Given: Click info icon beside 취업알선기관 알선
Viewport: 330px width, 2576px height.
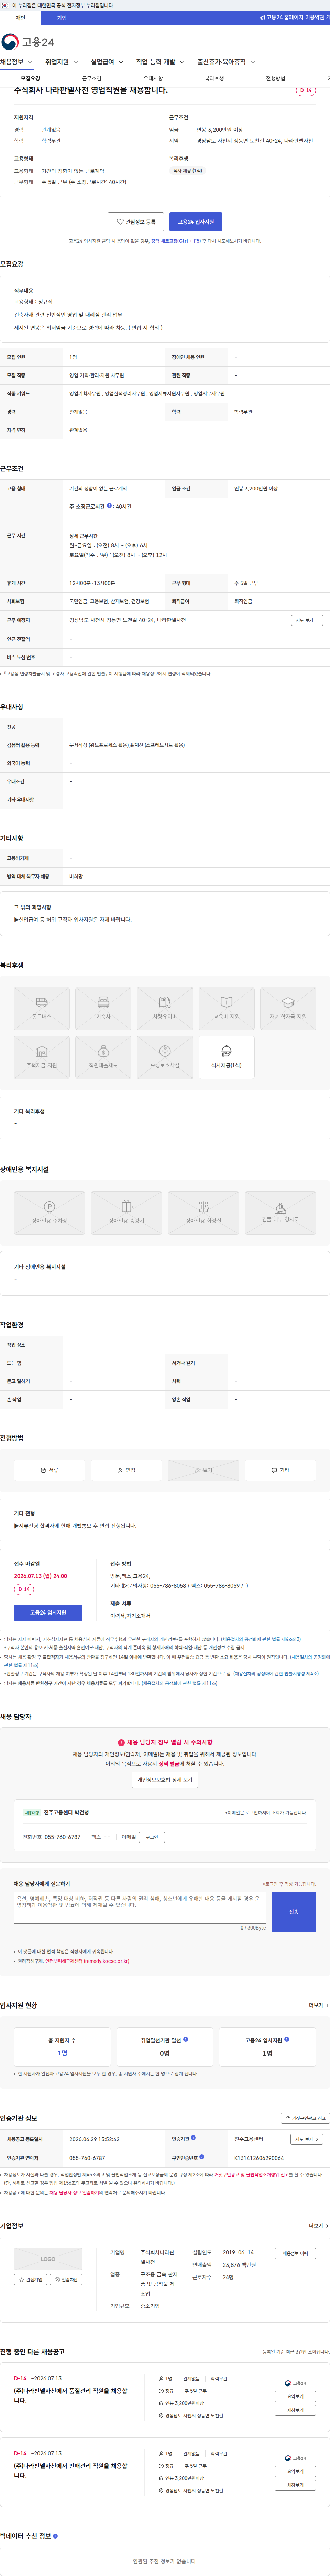Looking at the screenshot, I should coord(186,2039).
